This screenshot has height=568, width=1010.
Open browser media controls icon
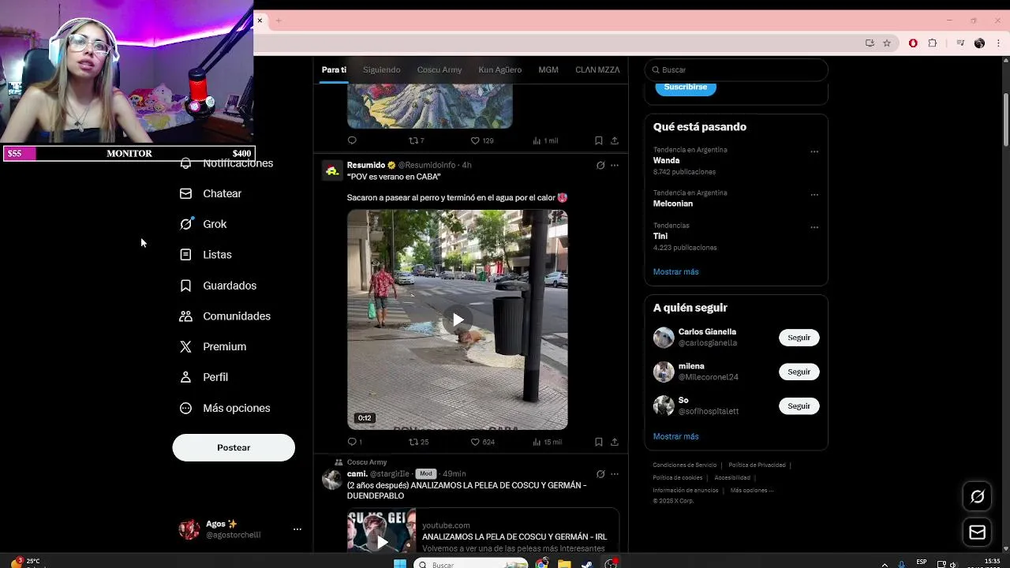(x=960, y=43)
